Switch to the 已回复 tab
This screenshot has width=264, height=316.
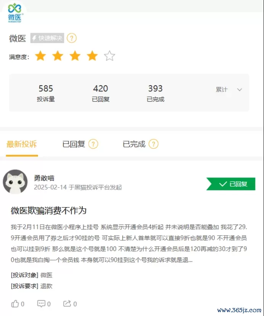74,144
